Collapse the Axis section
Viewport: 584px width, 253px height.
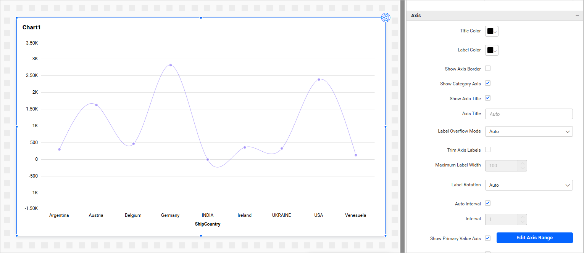pyautogui.click(x=577, y=16)
